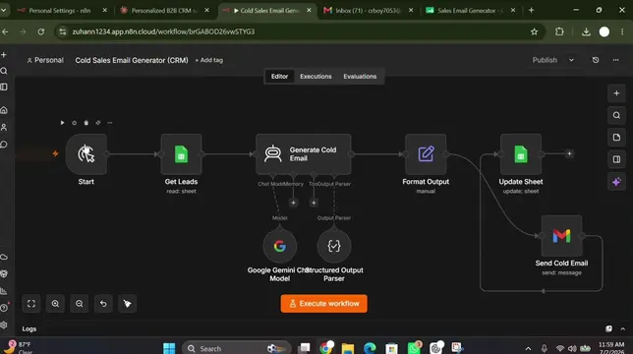Toggle the focus panel icon on right
This screenshot has height=354, width=633.
pos(616,159)
